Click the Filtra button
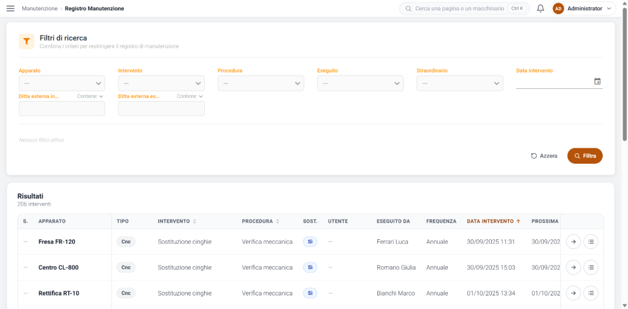The image size is (628, 309). [x=584, y=156]
